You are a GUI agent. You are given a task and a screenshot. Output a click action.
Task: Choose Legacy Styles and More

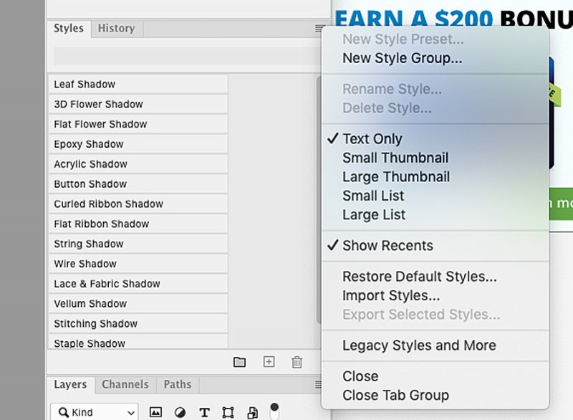click(x=435, y=345)
